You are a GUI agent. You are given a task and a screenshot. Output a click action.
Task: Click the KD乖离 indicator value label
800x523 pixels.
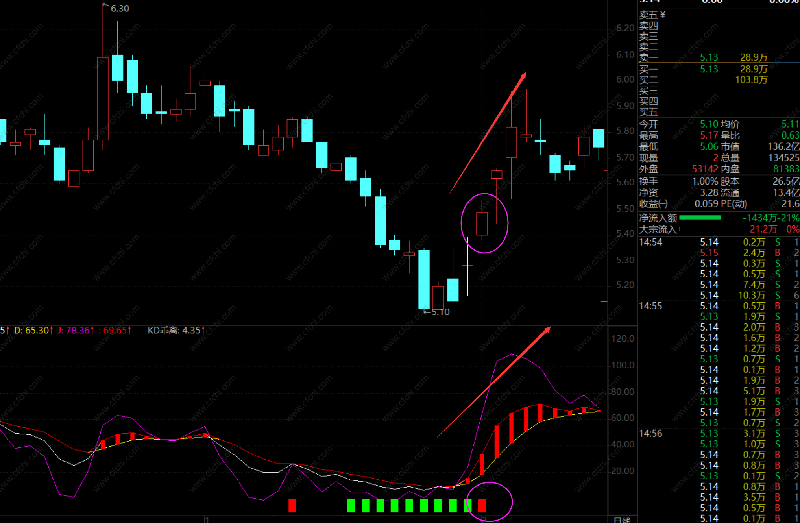[x=176, y=331]
